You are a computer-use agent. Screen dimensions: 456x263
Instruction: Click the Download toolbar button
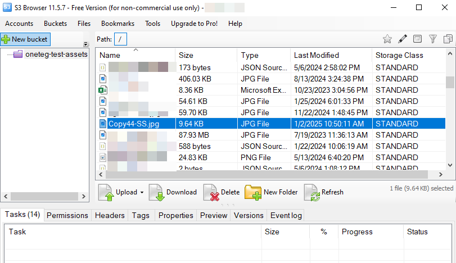[173, 192]
